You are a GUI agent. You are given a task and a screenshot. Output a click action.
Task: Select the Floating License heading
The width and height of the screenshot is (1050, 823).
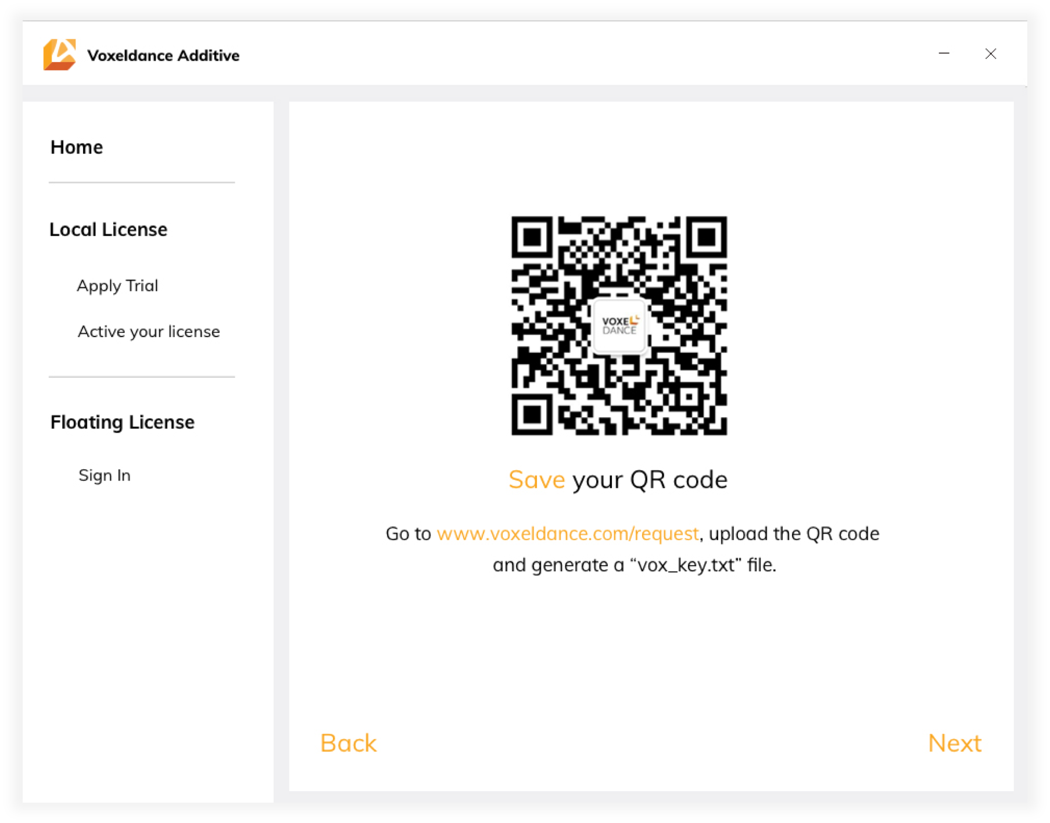click(x=123, y=422)
